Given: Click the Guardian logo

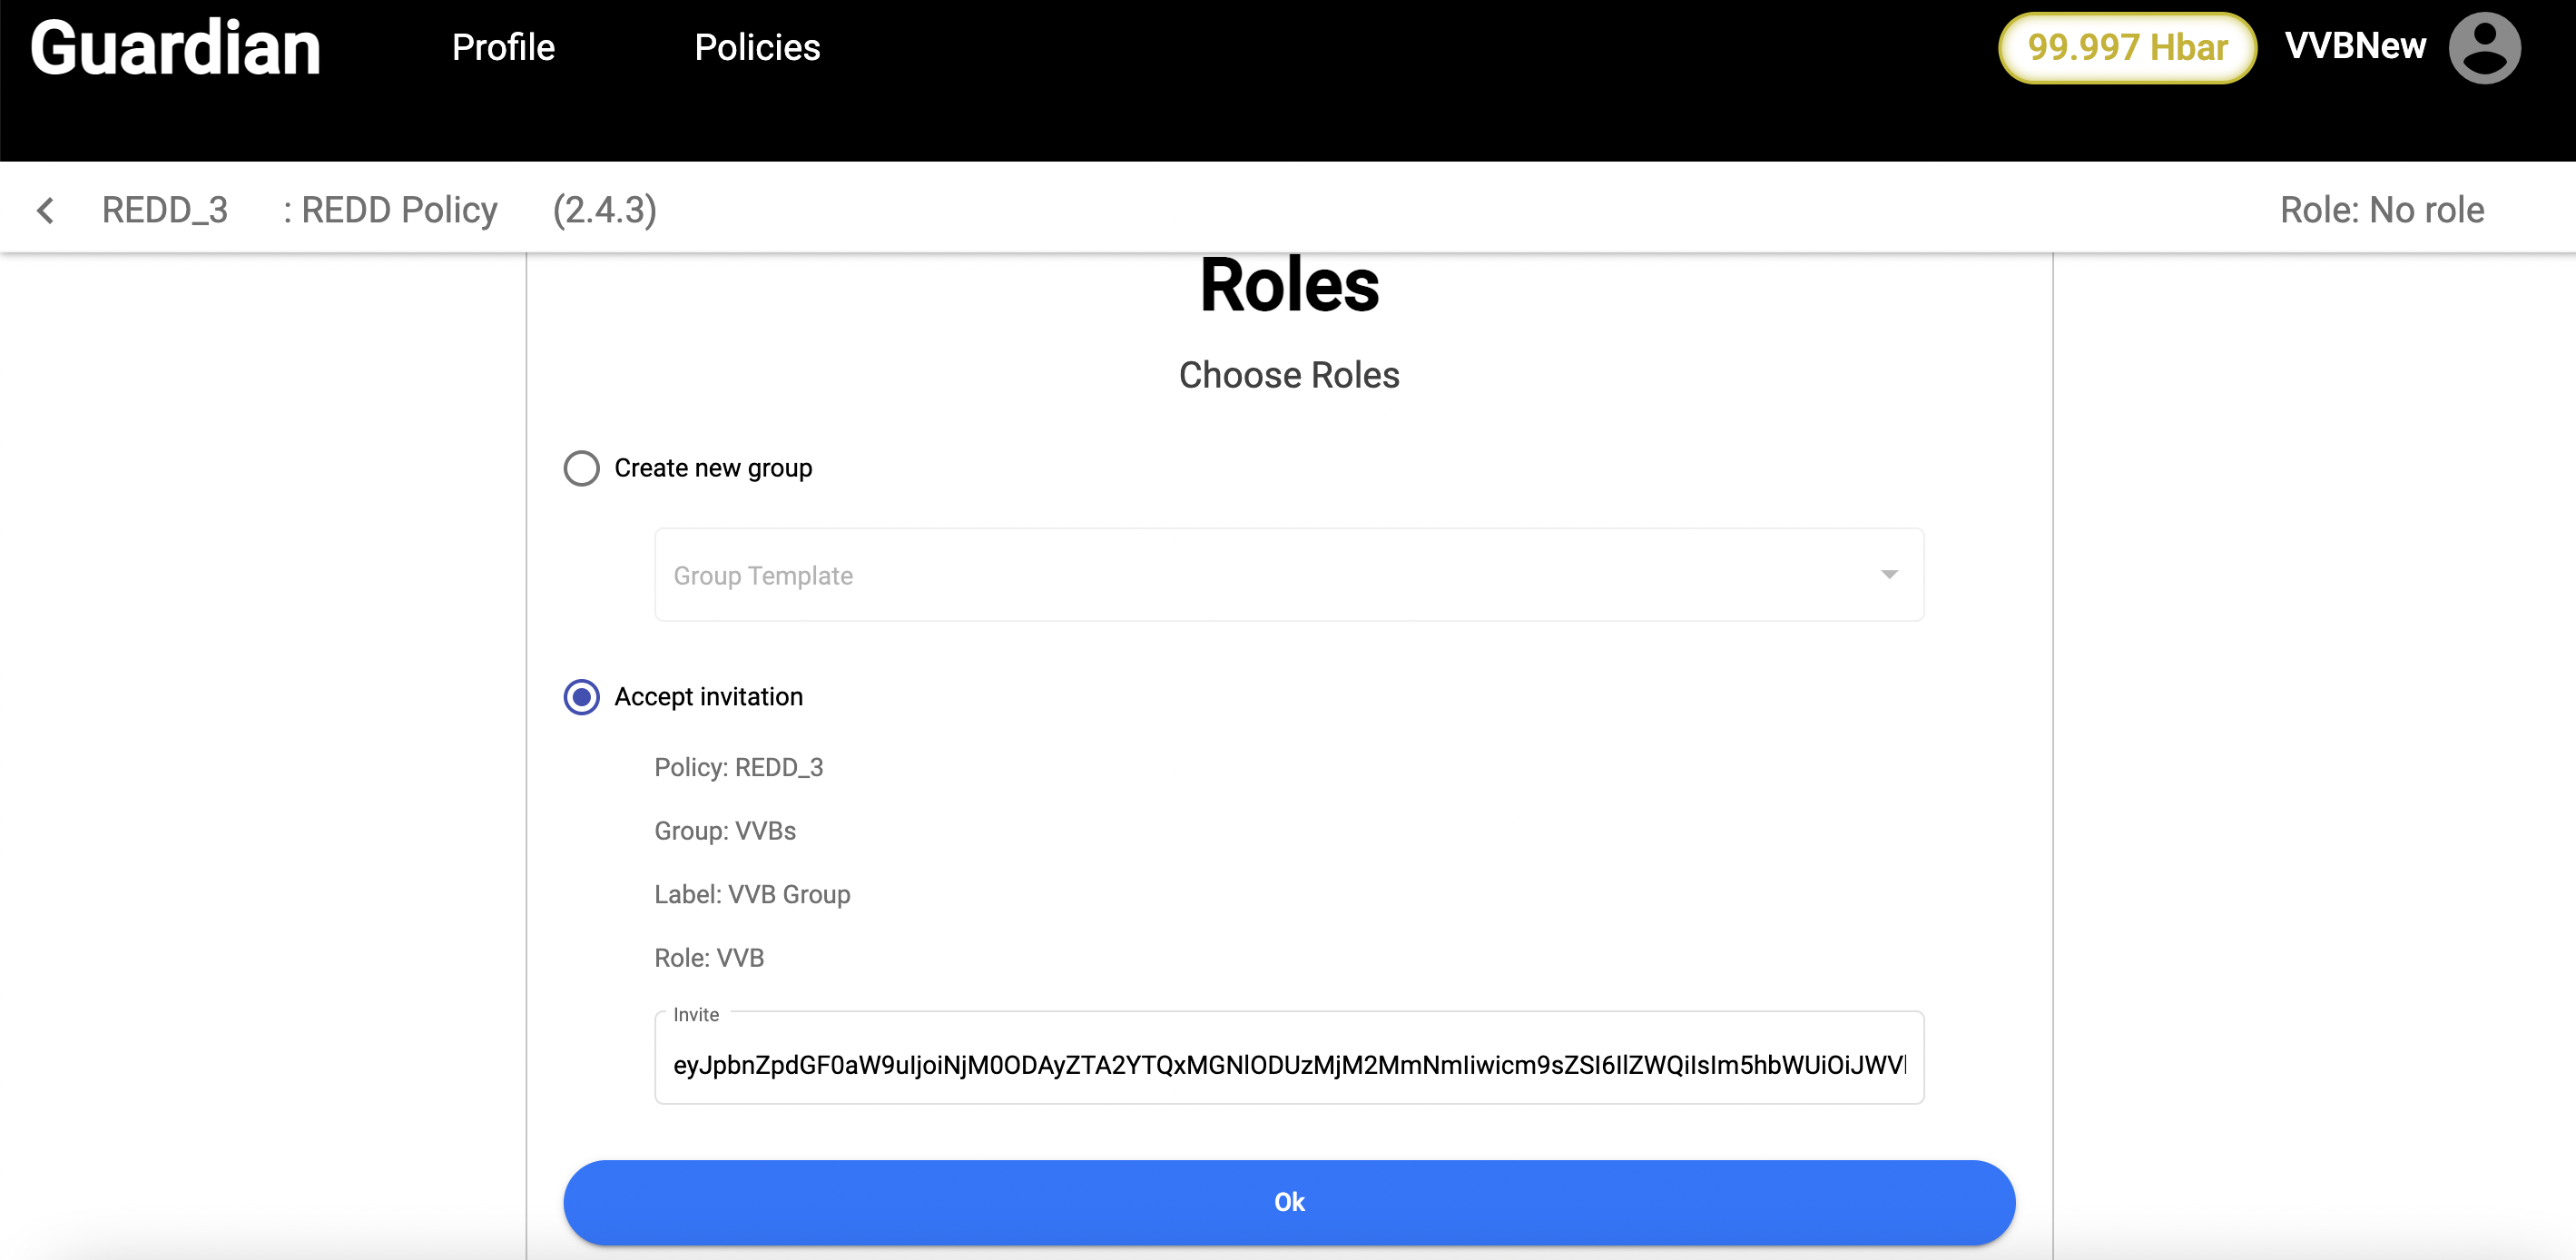Looking at the screenshot, I should tap(176, 48).
